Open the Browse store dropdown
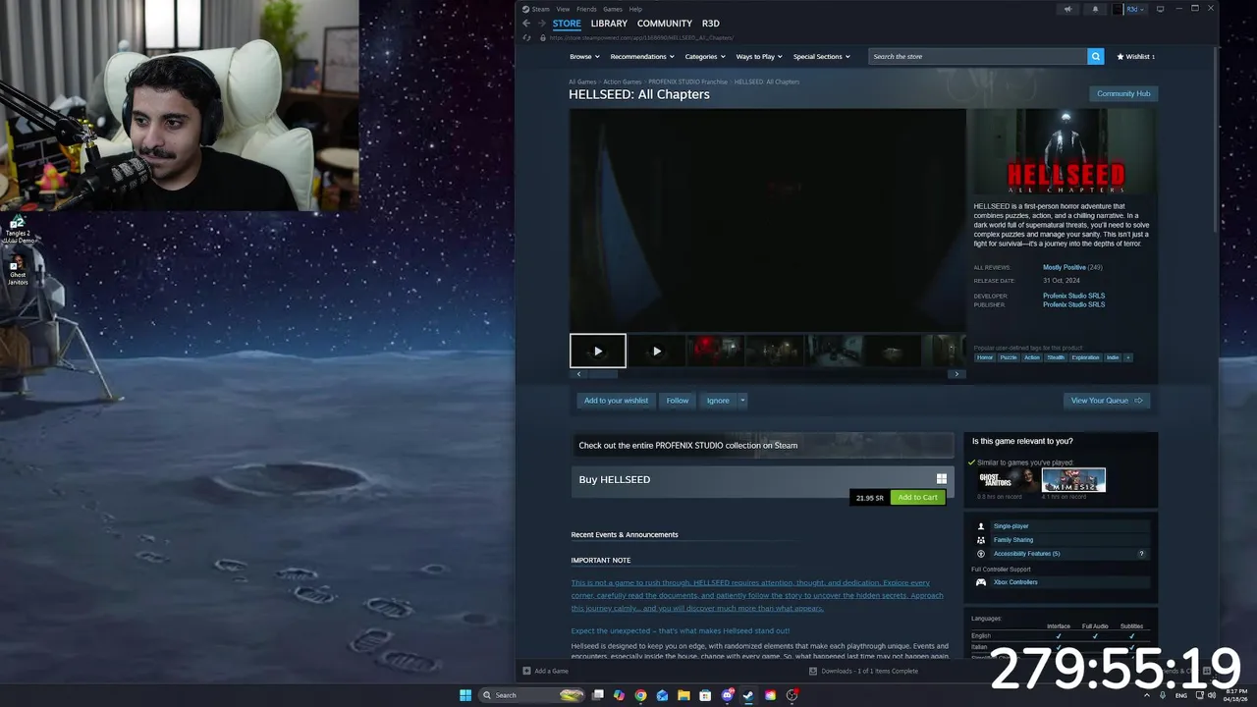1257x707 pixels. pyautogui.click(x=584, y=56)
